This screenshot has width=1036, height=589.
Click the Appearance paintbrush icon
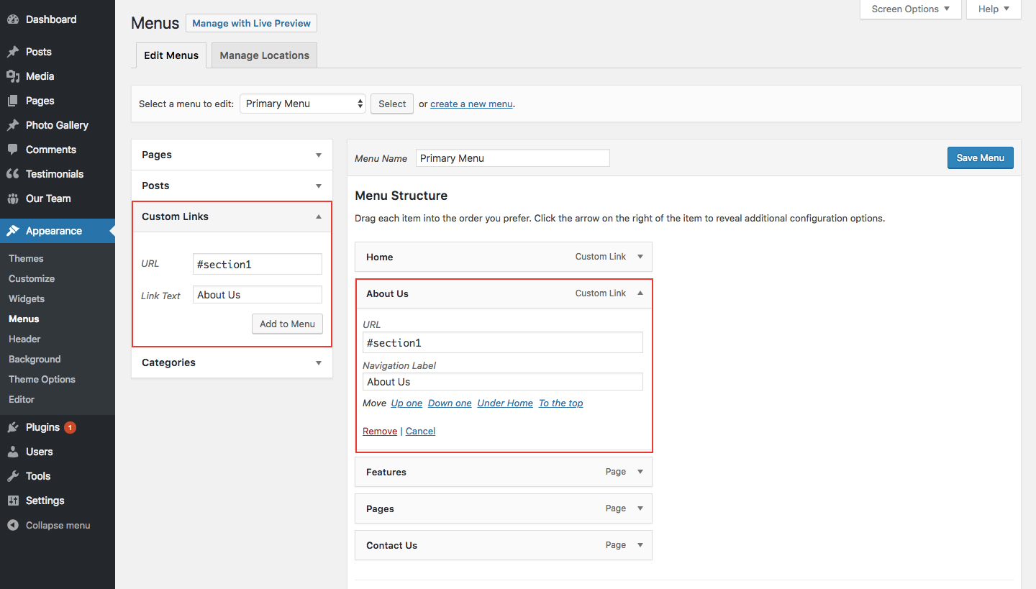pyautogui.click(x=13, y=231)
